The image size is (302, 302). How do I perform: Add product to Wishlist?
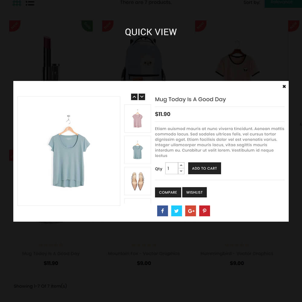coord(194,192)
